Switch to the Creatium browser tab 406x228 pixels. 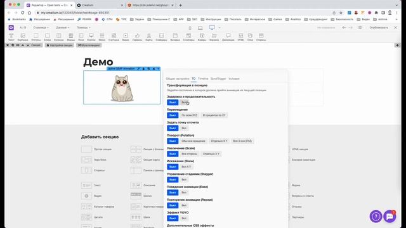tap(100, 5)
